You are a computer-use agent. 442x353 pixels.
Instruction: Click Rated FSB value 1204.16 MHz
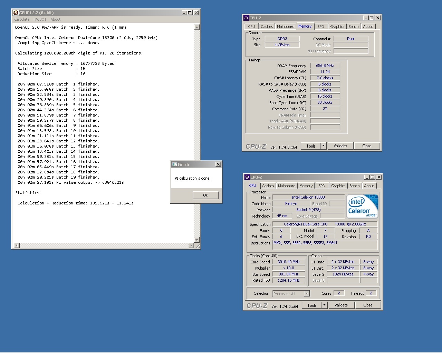289,280
